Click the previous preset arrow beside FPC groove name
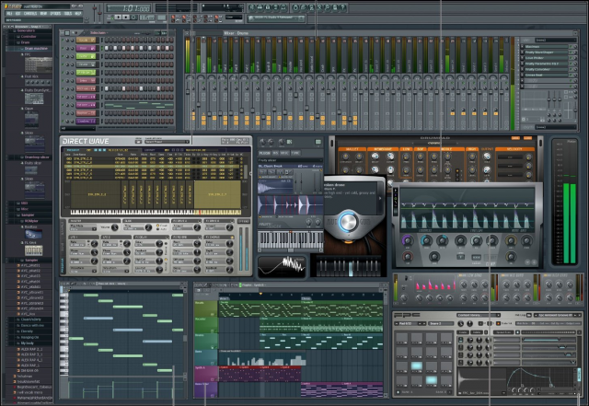The image size is (589, 406). [x=536, y=315]
